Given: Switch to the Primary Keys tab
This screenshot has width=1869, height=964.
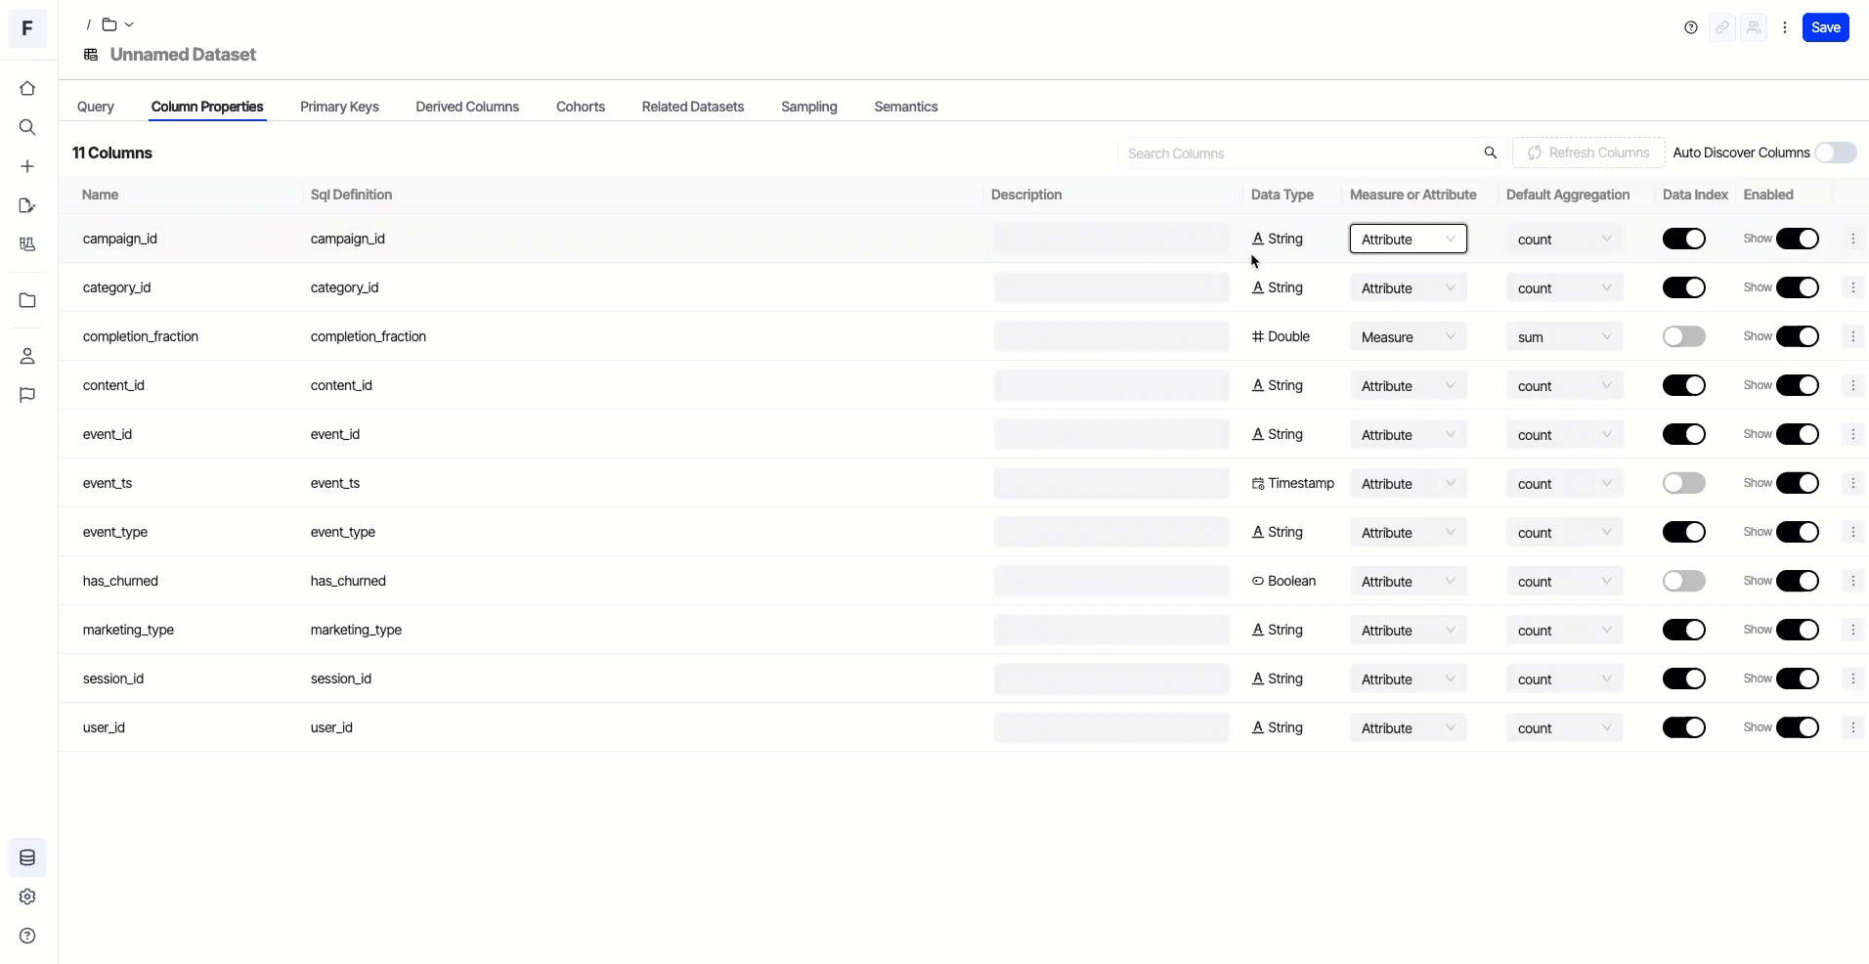Looking at the screenshot, I should point(339,107).
